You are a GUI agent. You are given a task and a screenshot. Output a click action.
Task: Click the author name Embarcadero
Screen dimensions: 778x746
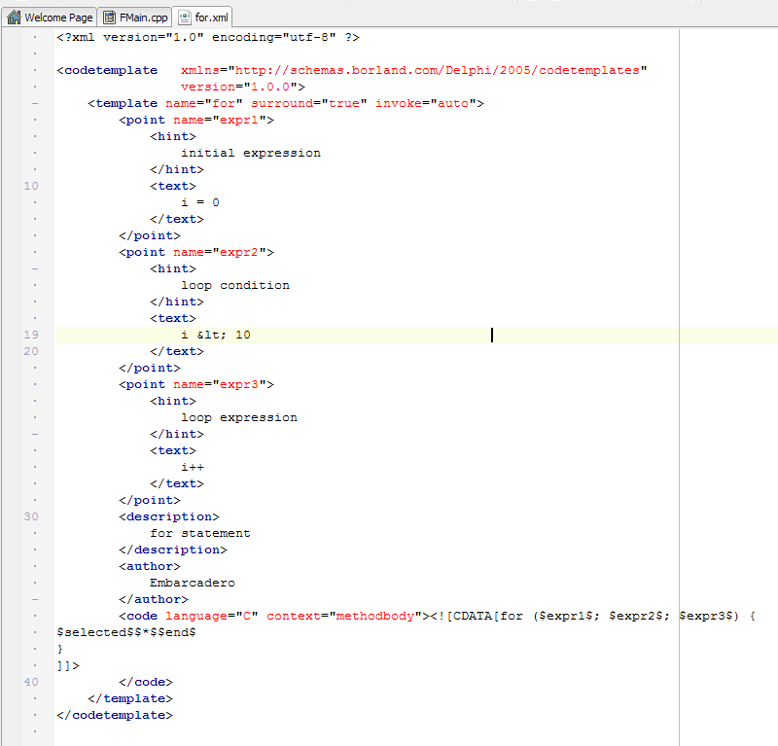click(x=192, y=583)
